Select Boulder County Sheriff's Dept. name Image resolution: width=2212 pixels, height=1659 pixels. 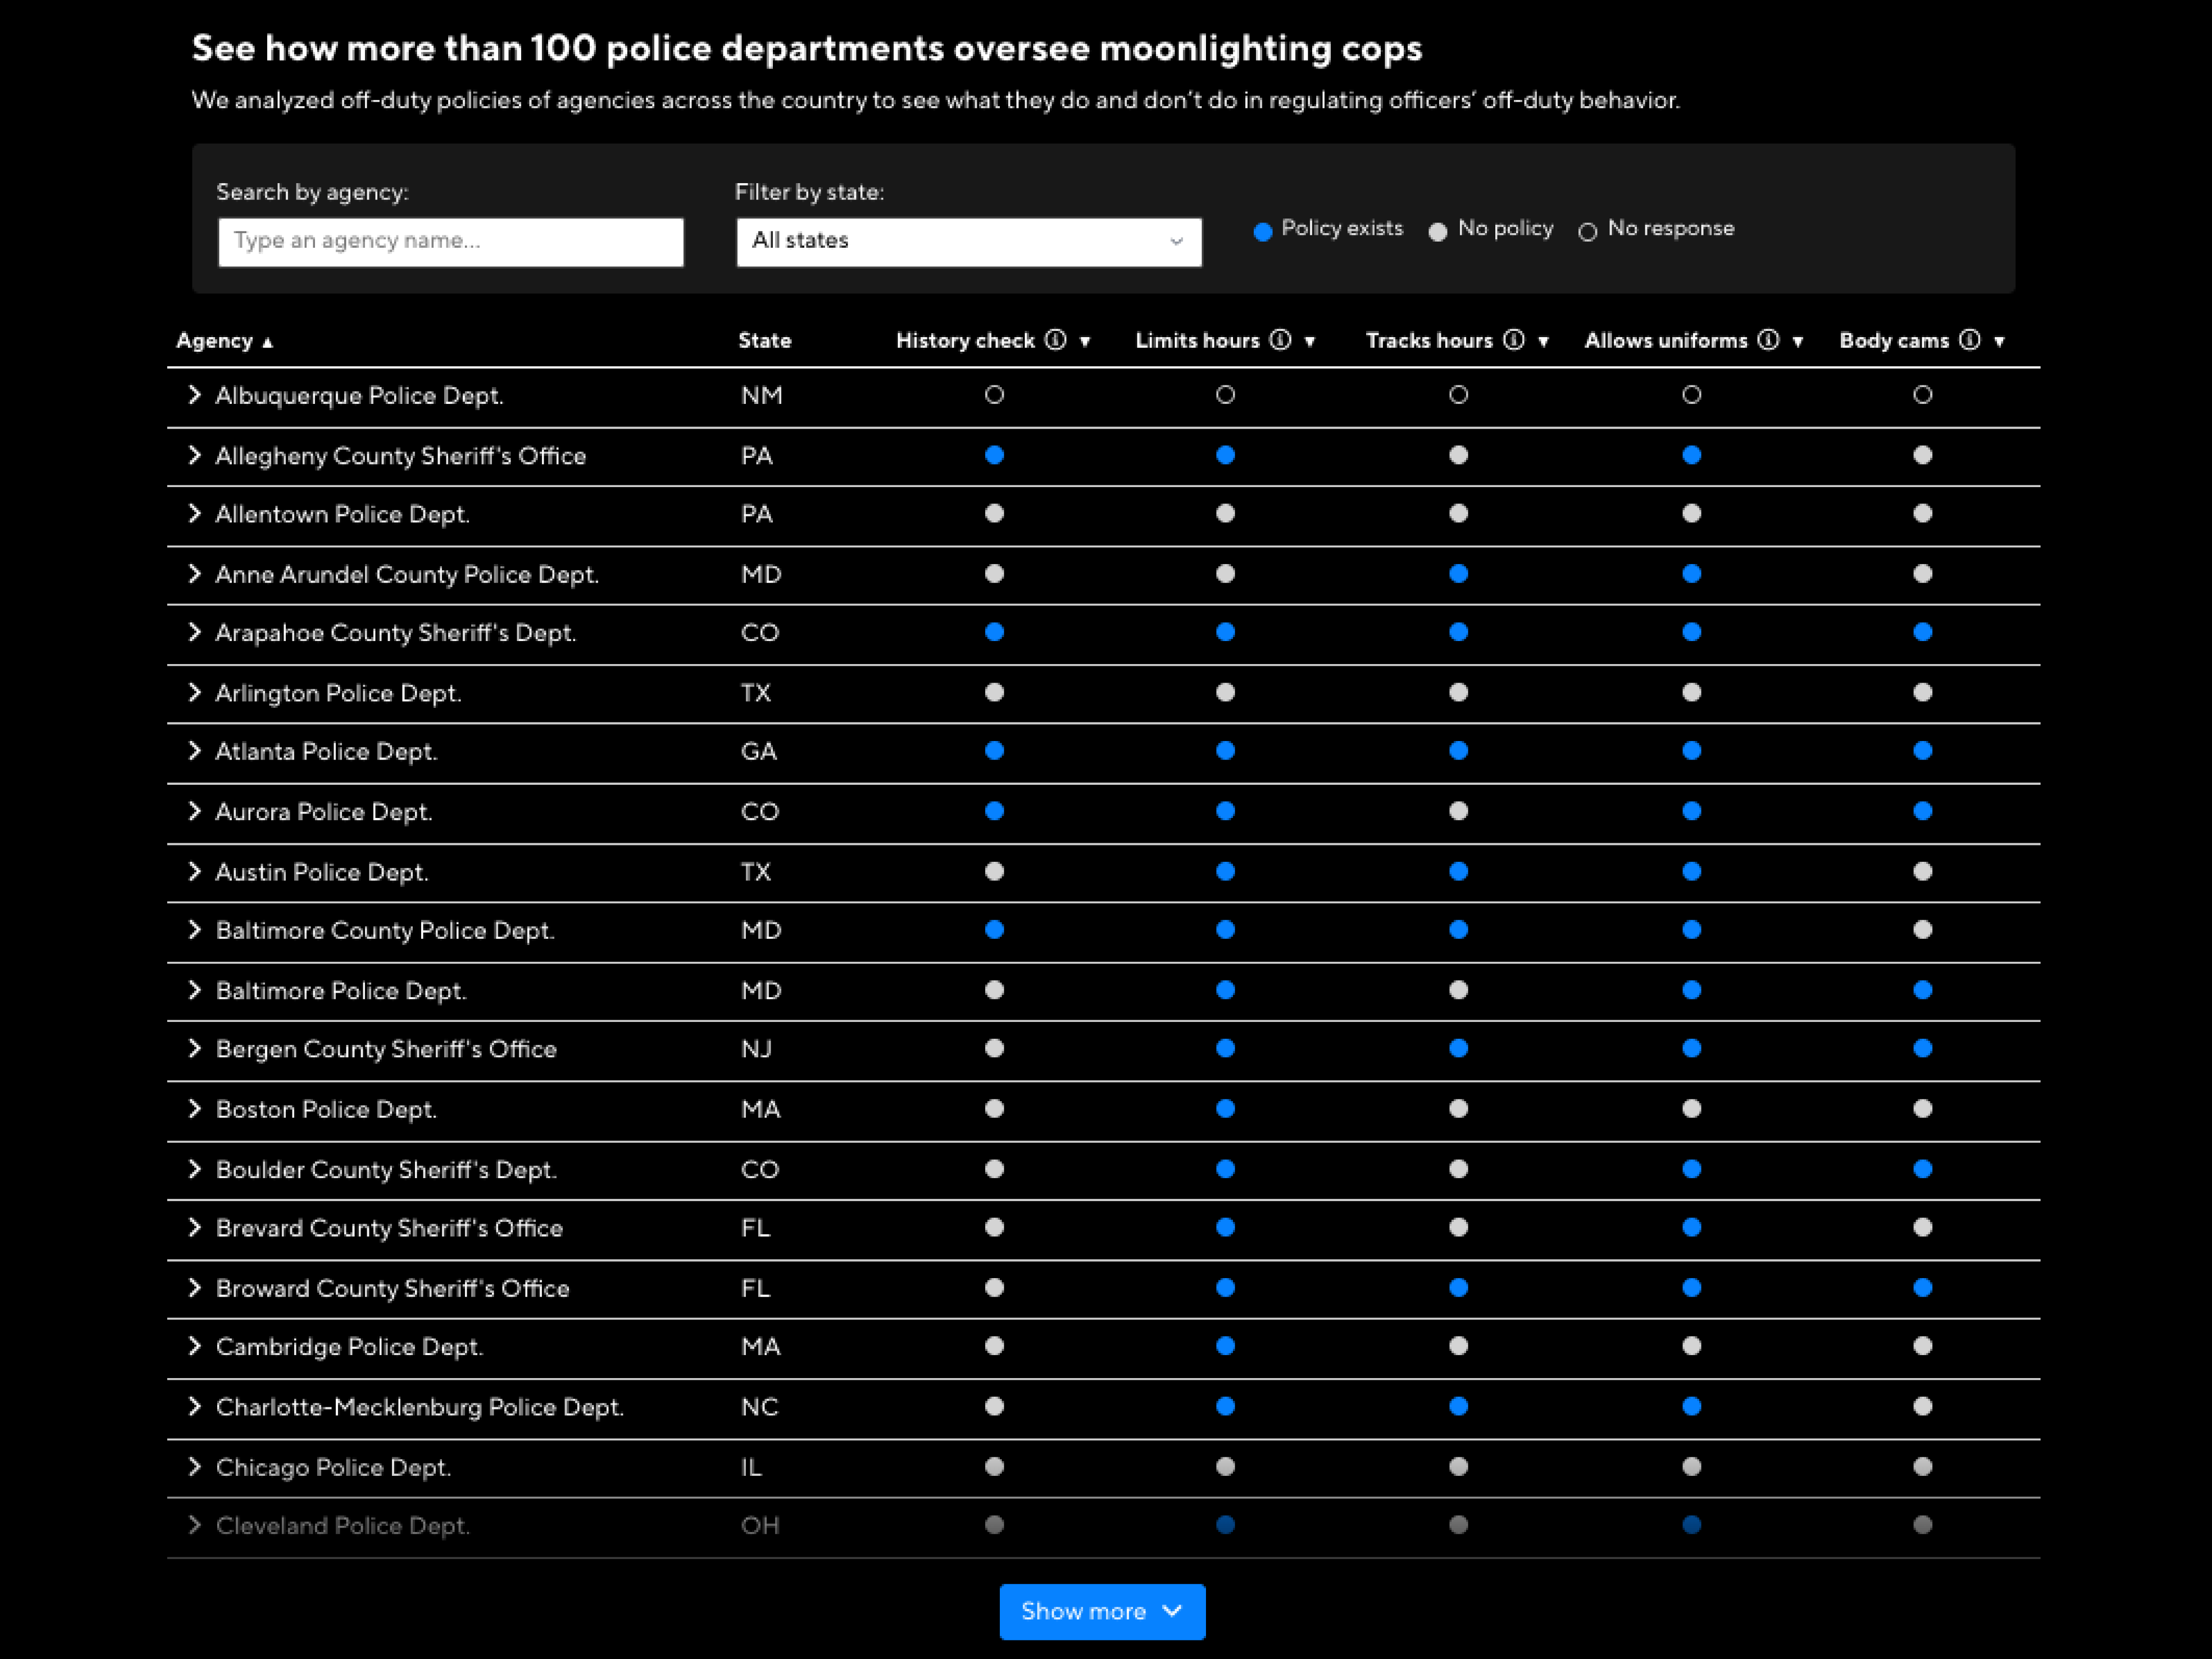[x=386, y=1170]
